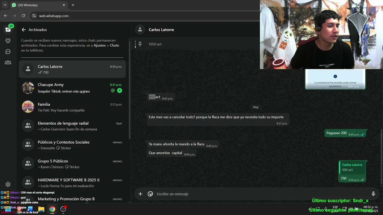The height and width of the screenshot is (215, 383).
Task: Click the emoji and sticker picker icon
Action: pos(151,194)
